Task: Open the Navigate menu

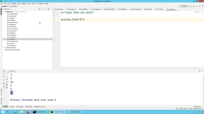Action: [14, 3]
